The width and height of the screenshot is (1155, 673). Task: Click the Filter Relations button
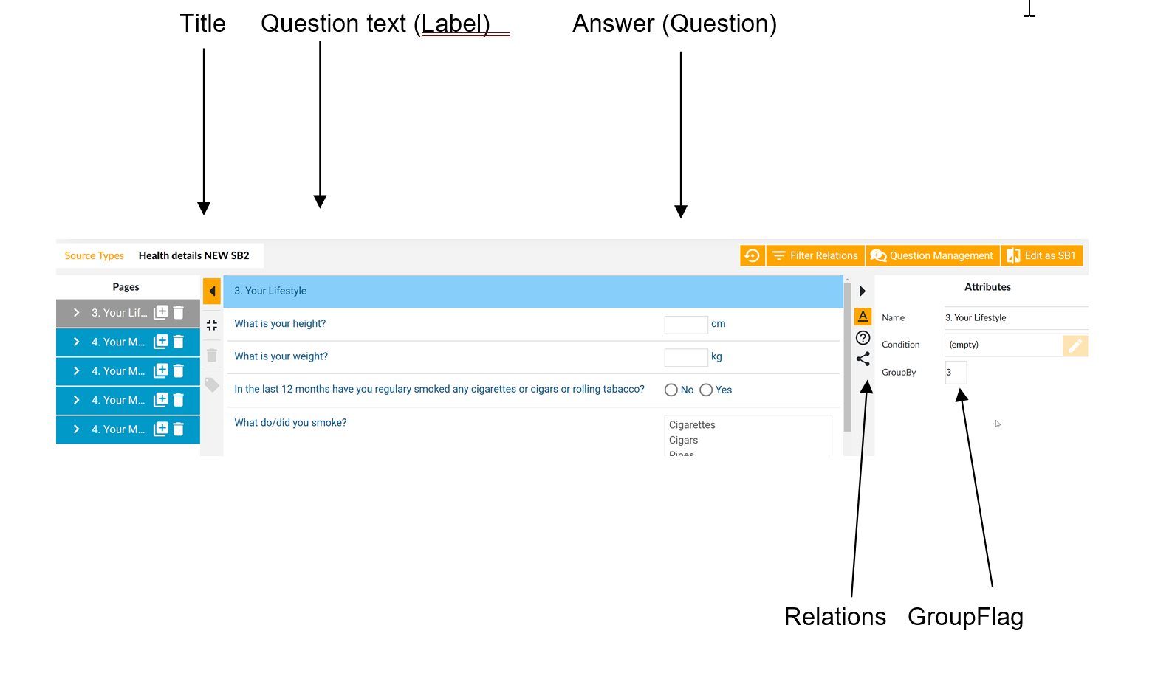[x=815, y=255]
